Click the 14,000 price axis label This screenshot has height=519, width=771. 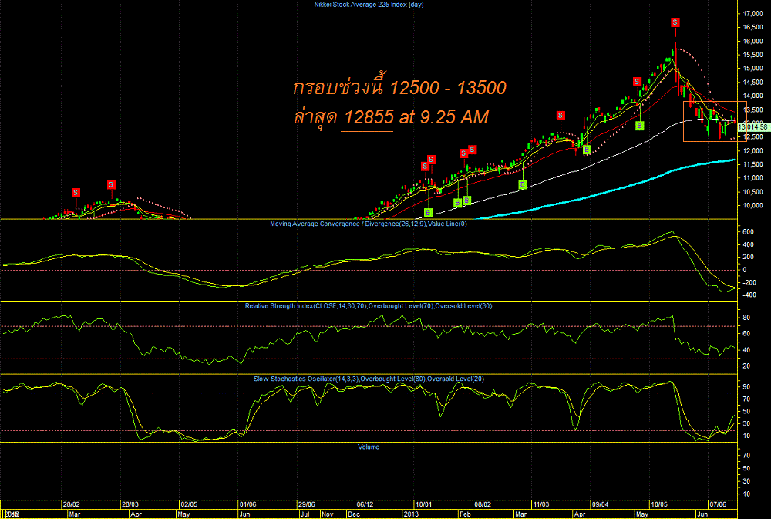(x=752, y=96)
